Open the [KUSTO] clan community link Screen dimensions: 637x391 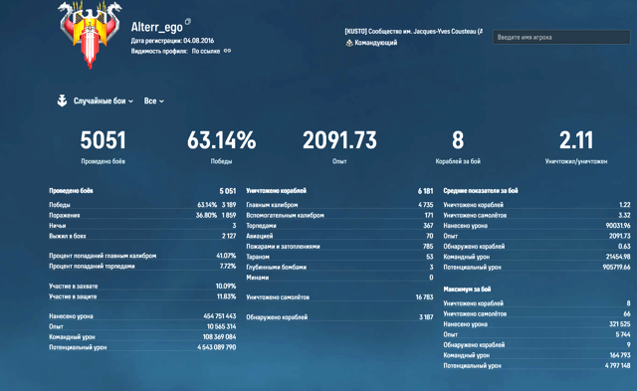pos(414,31)
